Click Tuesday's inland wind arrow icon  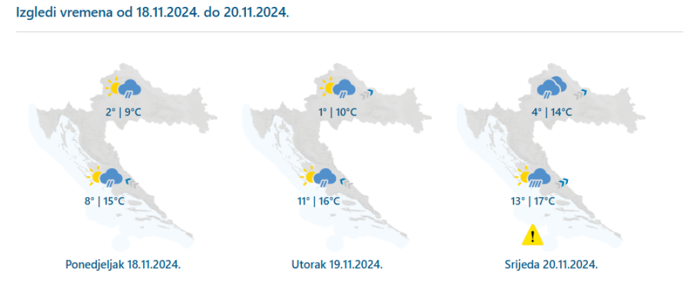[x=367, y=93]
